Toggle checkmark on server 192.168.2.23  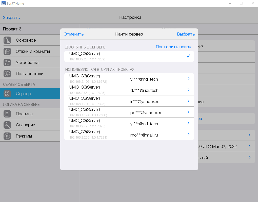pyautogui.click(x=188, y=56)
